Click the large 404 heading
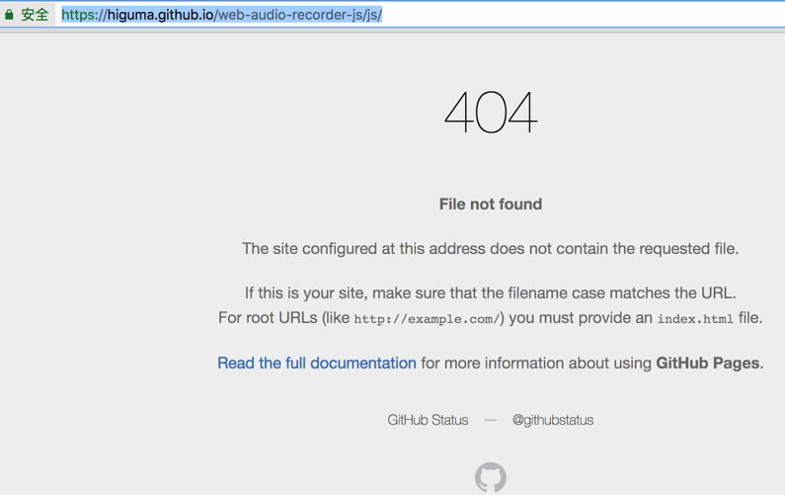Image resolution: width=785 pixels, height=495 pixels. pos(490,112)
